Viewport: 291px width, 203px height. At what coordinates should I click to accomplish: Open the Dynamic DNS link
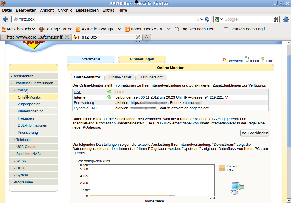86,108
